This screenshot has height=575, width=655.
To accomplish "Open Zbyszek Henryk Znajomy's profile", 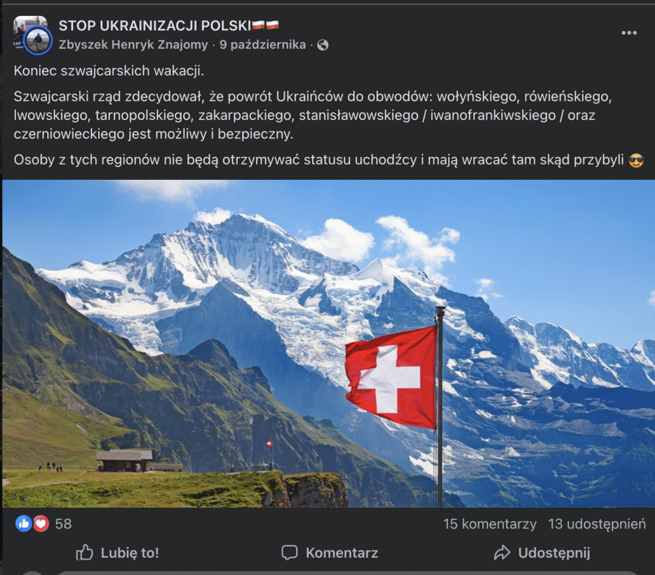I will pyautogui.click(x=133, y=45).
